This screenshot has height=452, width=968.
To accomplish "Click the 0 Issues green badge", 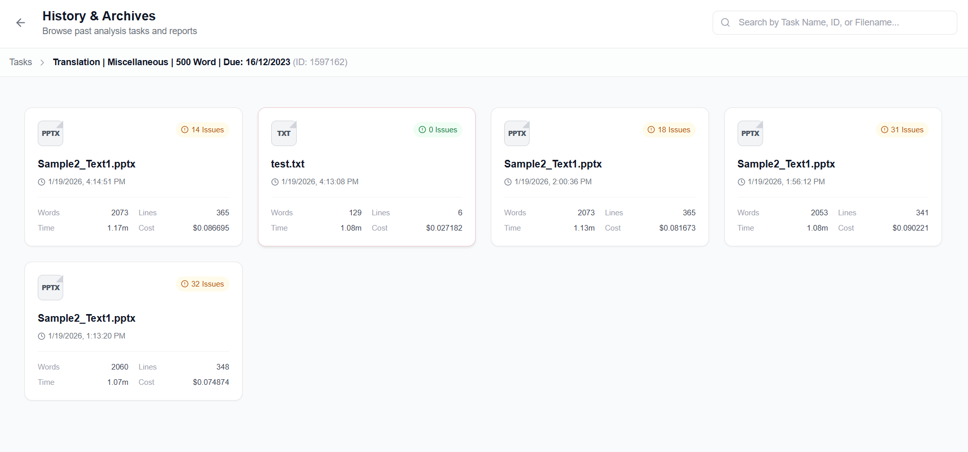I will 438,130.
